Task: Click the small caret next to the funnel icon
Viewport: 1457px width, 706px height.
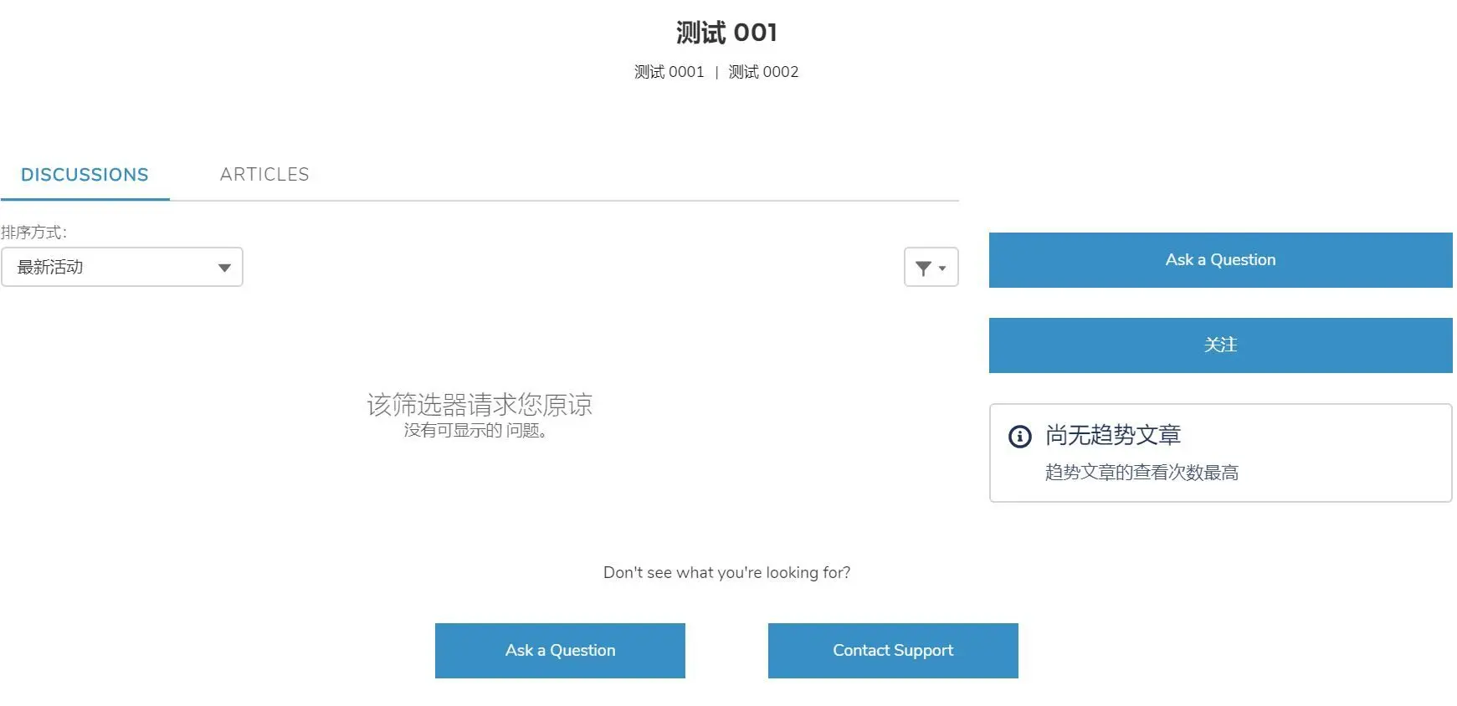Action: click(x=942, y=269)
